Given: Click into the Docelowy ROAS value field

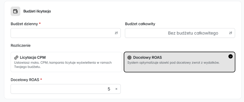Looking at the screenshot, I should coord(66,89).
